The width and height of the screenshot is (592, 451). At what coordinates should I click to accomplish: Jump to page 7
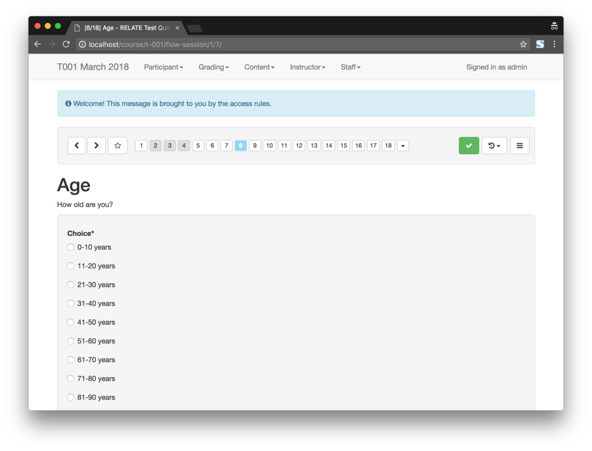point(227,146)
